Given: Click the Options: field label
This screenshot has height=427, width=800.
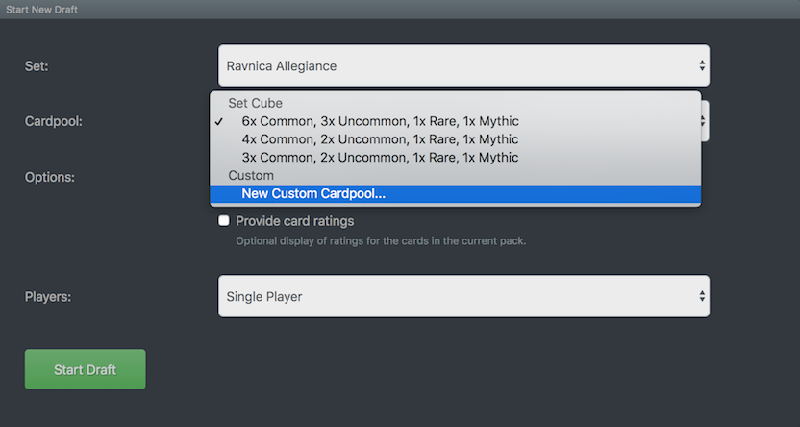Looking at the screenshot, I should tap(49, 177).
